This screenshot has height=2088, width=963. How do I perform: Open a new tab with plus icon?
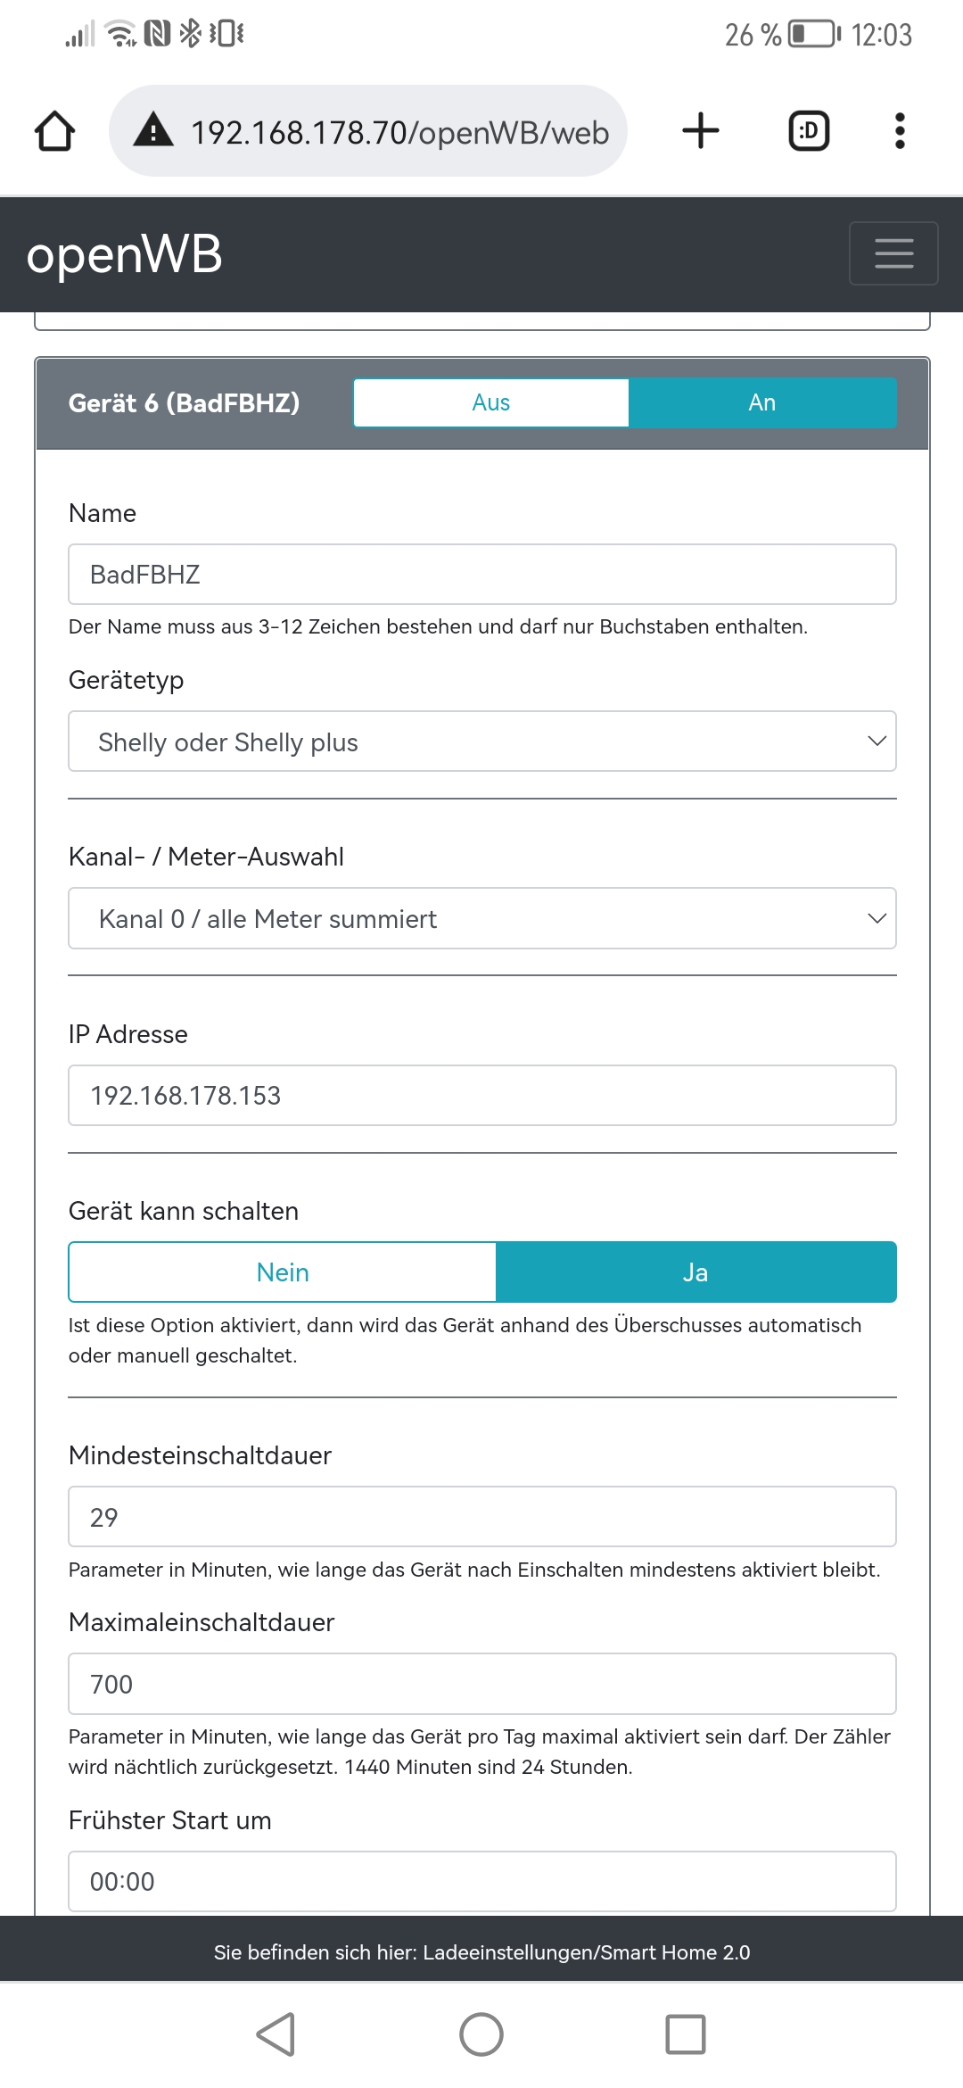coord(701,131)
